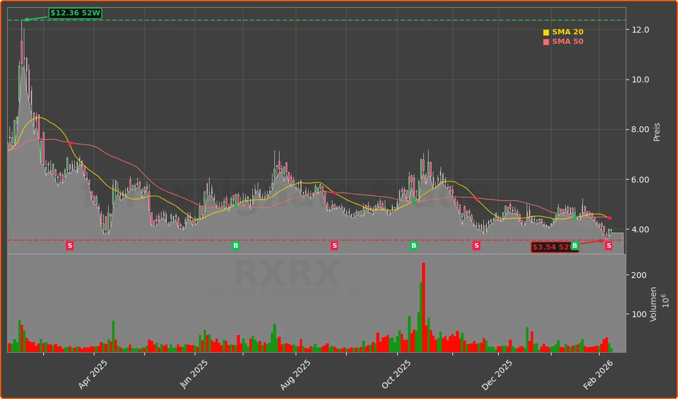Select the green dashed 52-week high line
Image resolution: width=678 pixels, height=399 pixels.
point(297,19)
